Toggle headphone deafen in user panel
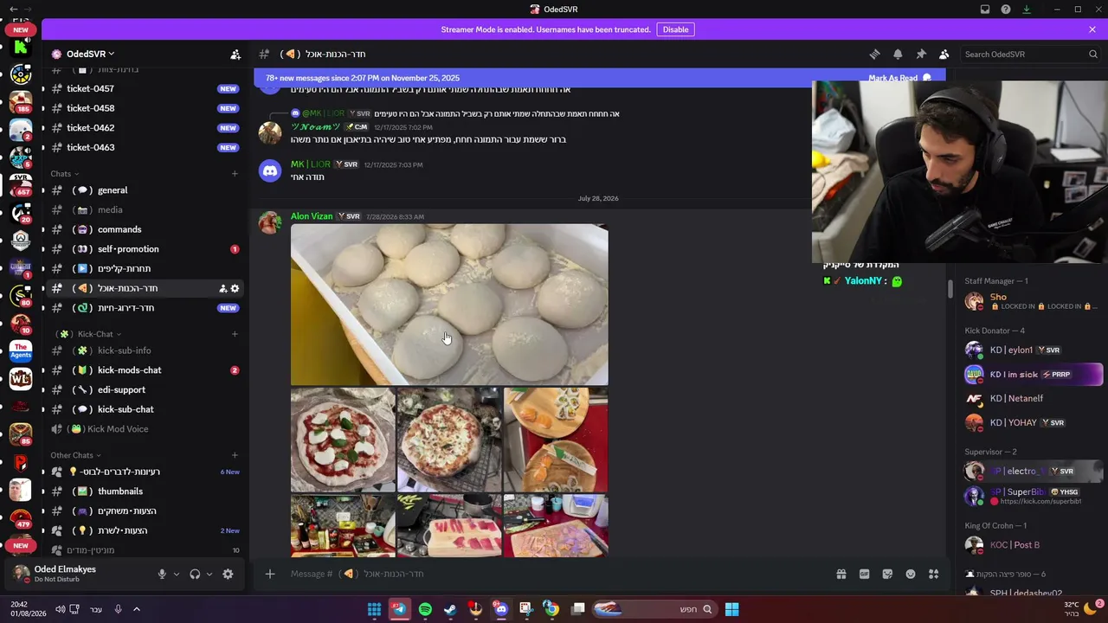 pos(195,574)
